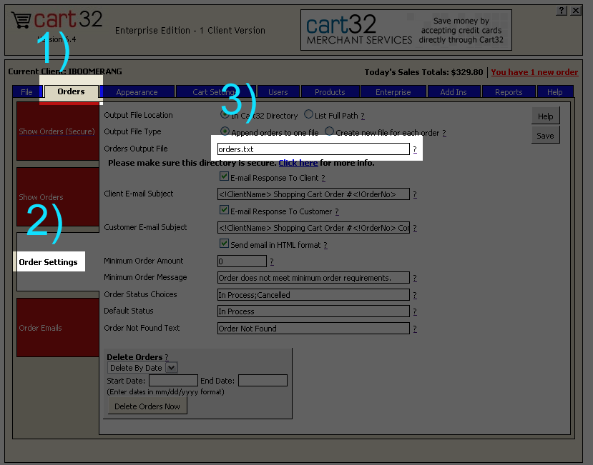Click help icon next to Delete Orders heading

coord(167,357)
